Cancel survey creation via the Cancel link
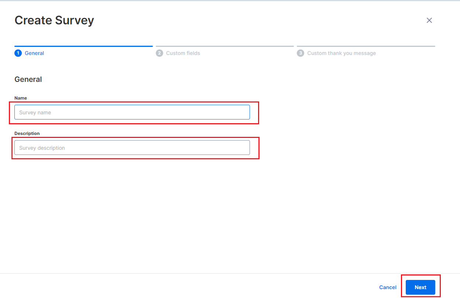460x298 pixels. coord(388,287)
